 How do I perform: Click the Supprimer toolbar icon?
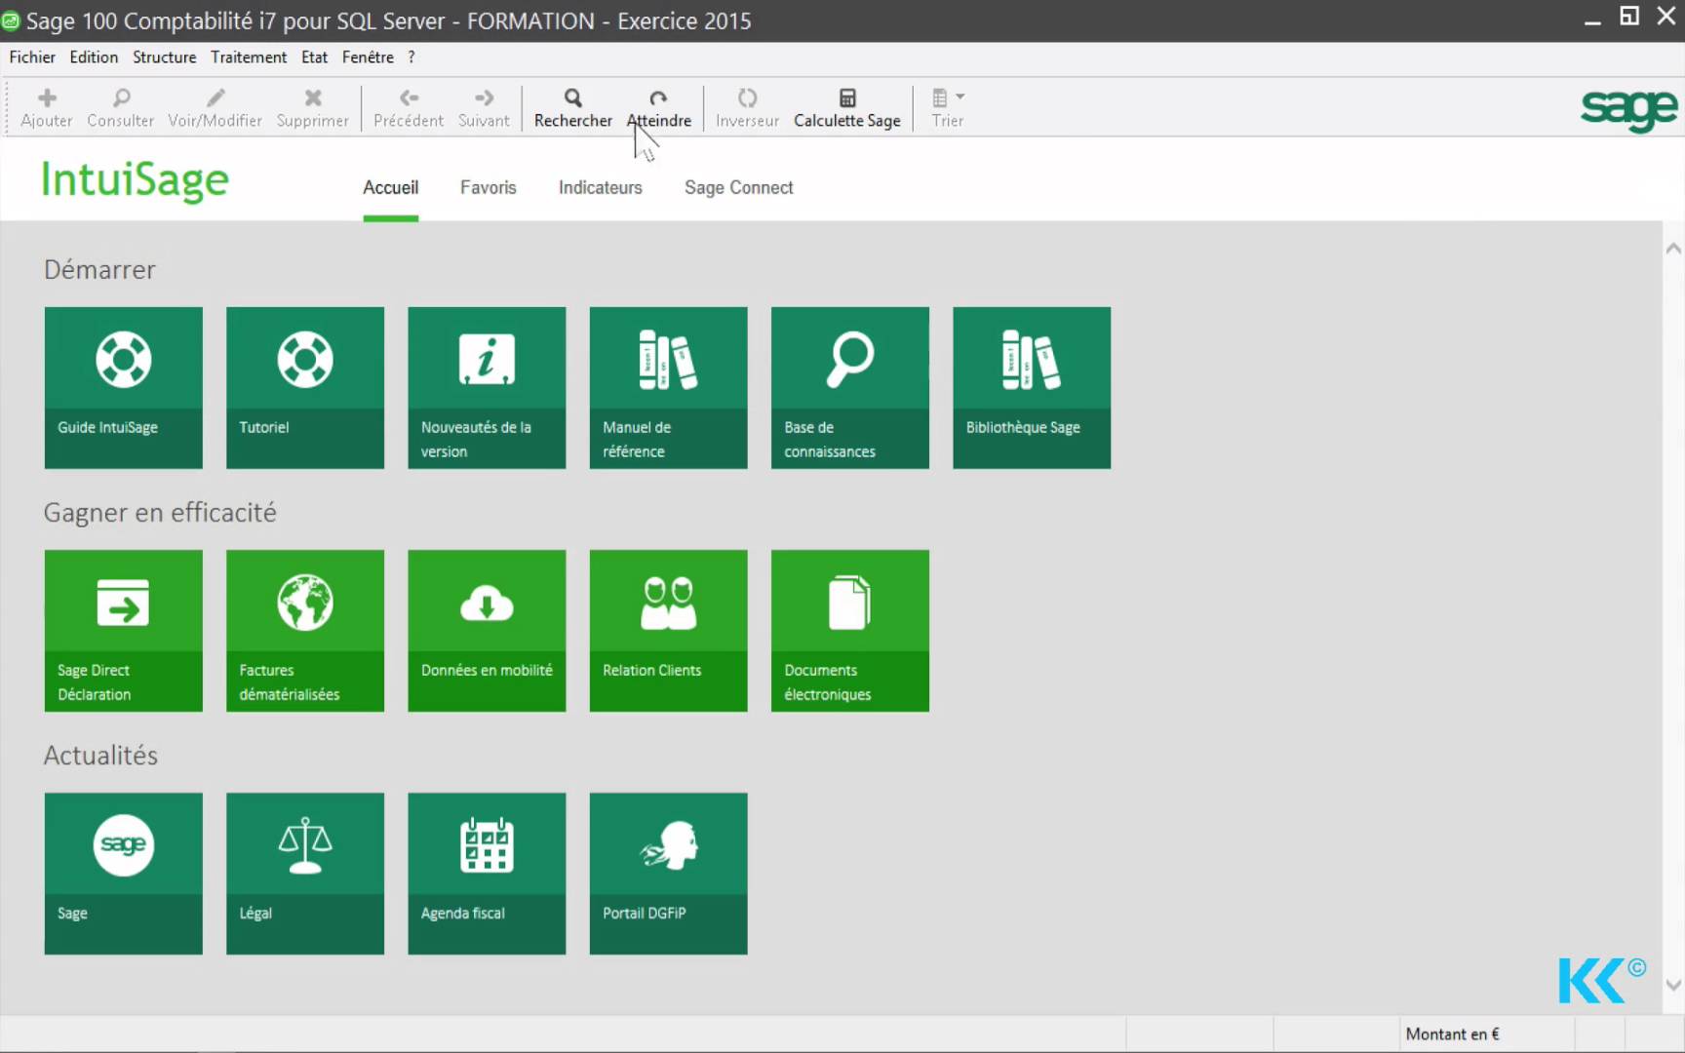pyautogui.click(x=313, y=97)
